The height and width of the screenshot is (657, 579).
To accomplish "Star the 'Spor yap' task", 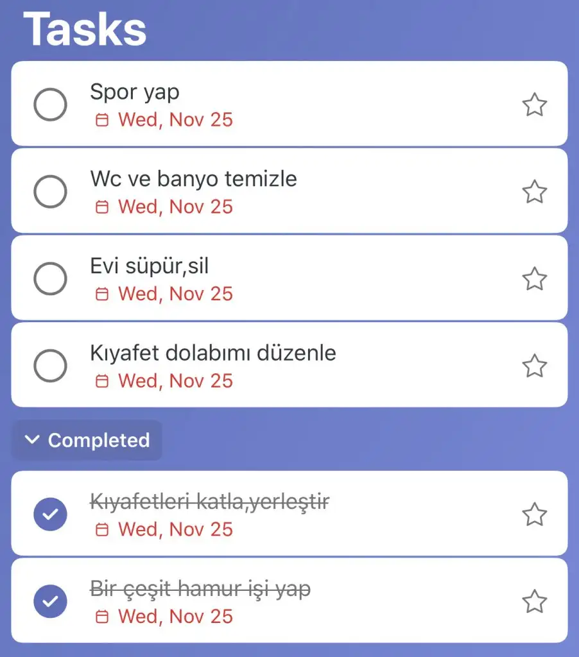I will click(534, 105).
